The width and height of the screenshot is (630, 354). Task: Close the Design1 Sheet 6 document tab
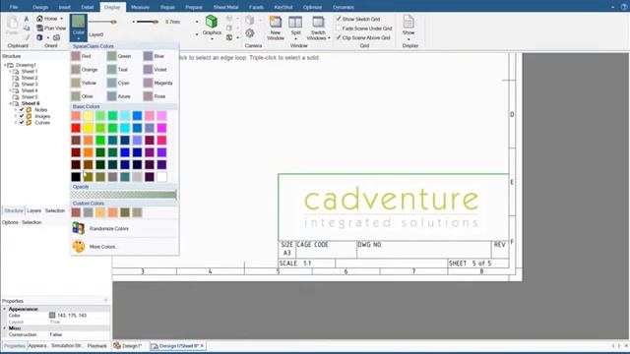coord(202,345)
